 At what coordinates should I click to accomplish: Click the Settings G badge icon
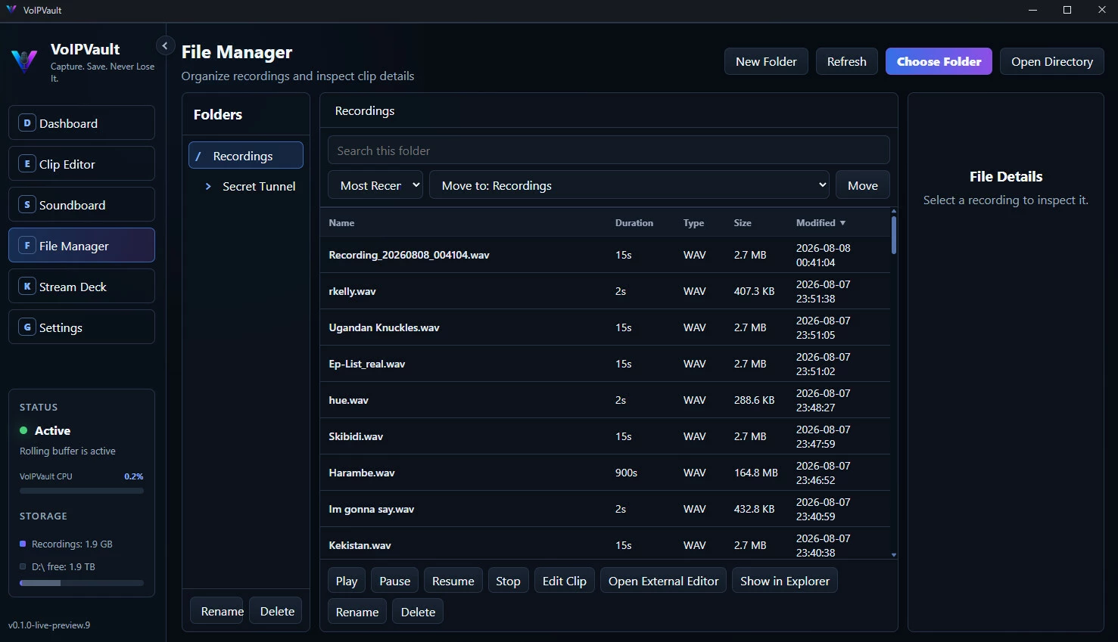click(x=27, y=327)
